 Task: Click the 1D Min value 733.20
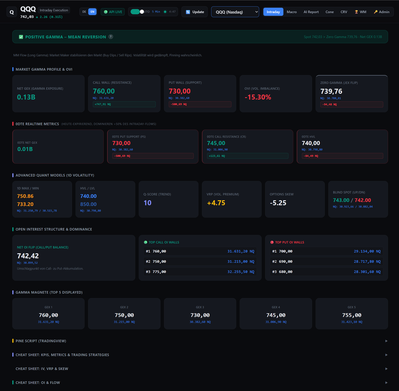(x=25, y=204)
